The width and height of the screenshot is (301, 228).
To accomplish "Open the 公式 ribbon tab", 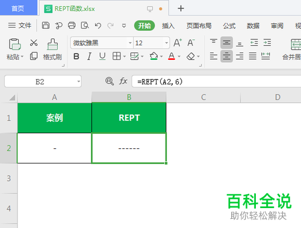I will [x=229, y=26].
